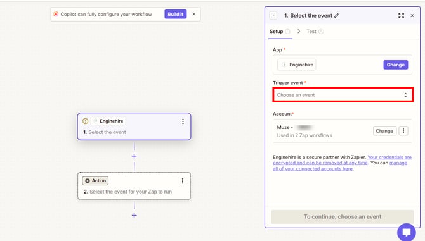This screenshot has width=425, height=241.
Task: Open the Action step three-dot menu
Action: click(183, 181)
